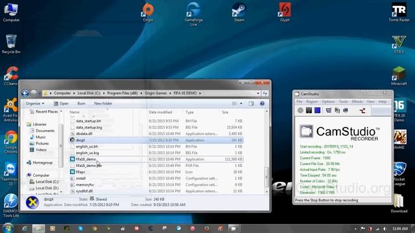Open Pictures library in navigation pane

coord(39,144)
